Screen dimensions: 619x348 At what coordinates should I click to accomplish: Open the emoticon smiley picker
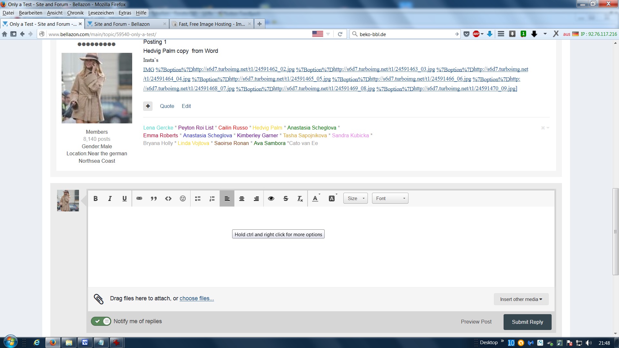coord(183,198)
